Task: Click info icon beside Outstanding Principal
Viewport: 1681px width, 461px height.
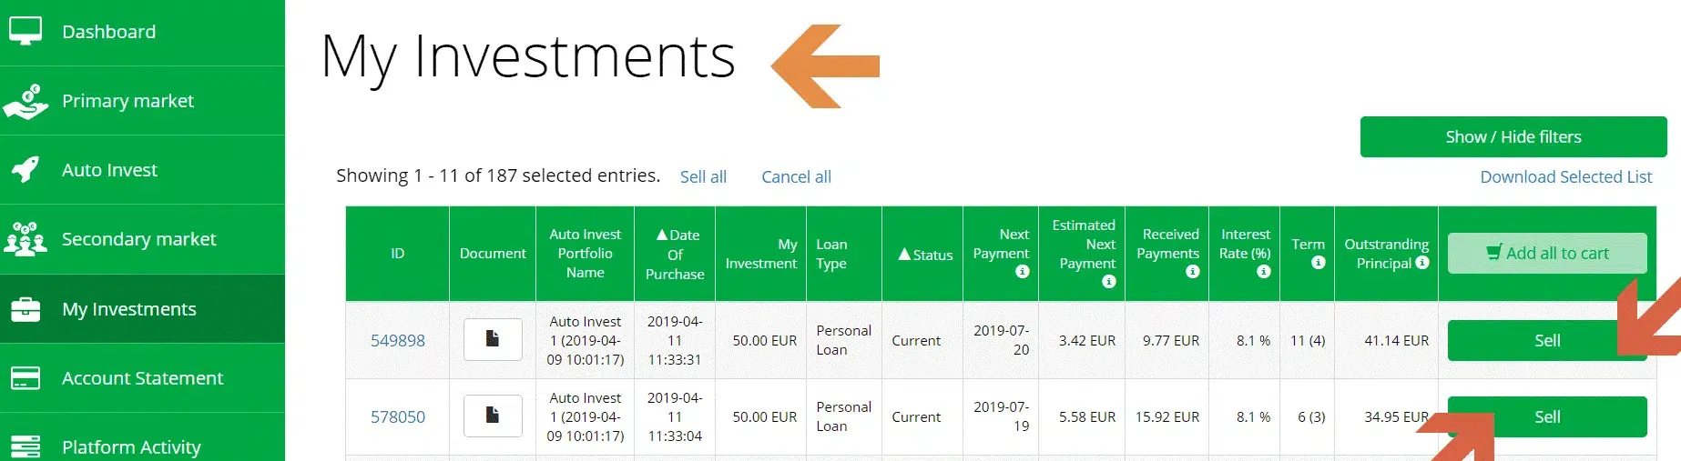Action: [1422, 263]
